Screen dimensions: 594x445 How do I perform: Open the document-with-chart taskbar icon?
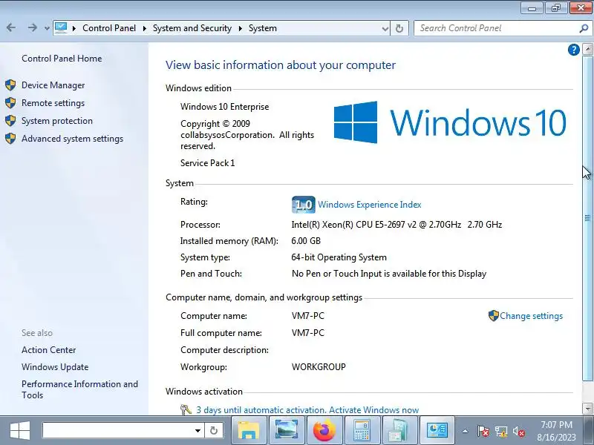399,430
